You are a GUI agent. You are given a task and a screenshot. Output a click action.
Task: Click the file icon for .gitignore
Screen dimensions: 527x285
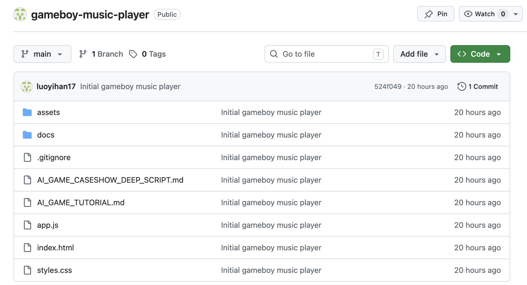pos(27,157)
